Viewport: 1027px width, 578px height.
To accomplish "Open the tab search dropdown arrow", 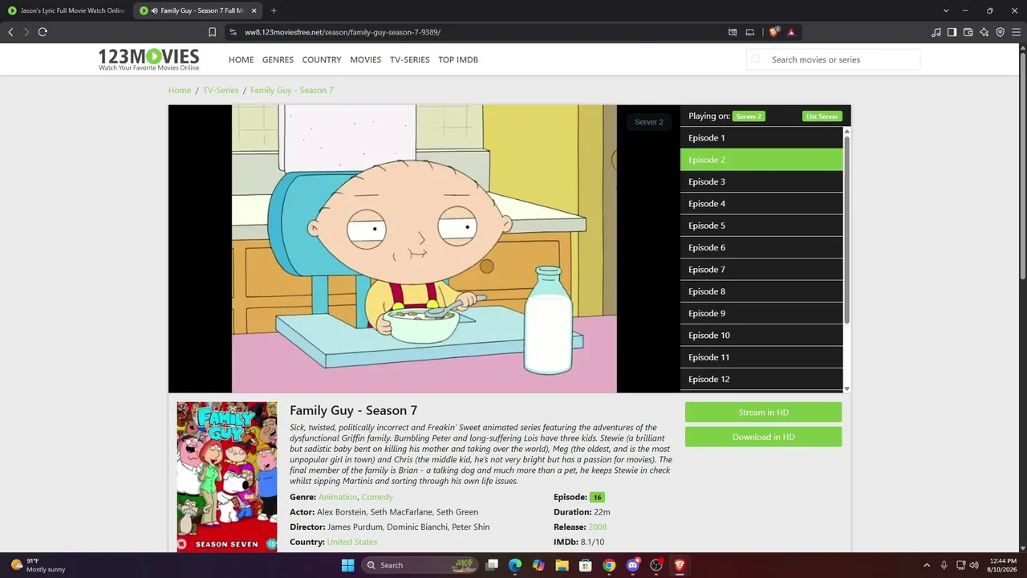I will (x=946, y=10).
